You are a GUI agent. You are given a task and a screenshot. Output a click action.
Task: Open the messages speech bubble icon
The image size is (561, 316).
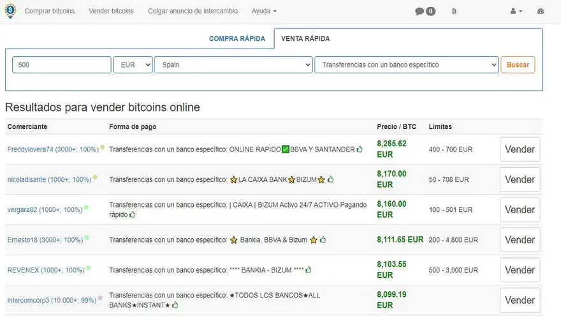pos(419,11)
